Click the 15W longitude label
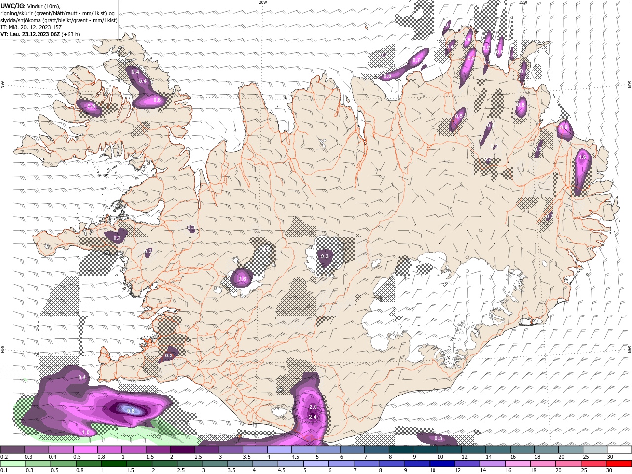Screen dimensions: 632x474 click(523, 2)
